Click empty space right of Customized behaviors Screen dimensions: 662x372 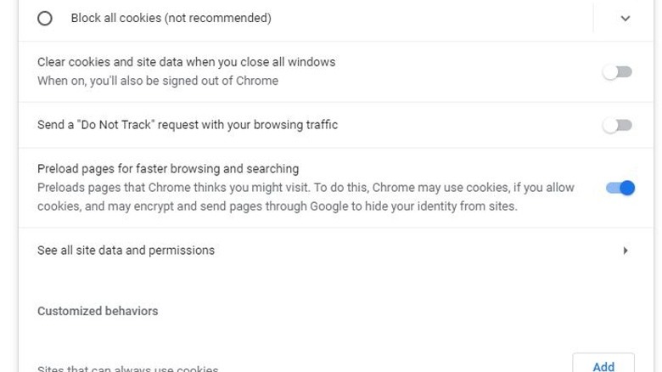coord(382,311)
